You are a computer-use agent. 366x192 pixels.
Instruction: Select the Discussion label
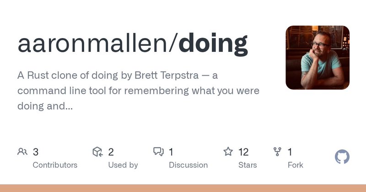point(188,165)
